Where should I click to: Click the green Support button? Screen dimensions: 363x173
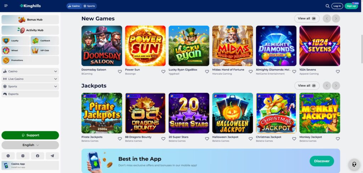pos(30,135)
